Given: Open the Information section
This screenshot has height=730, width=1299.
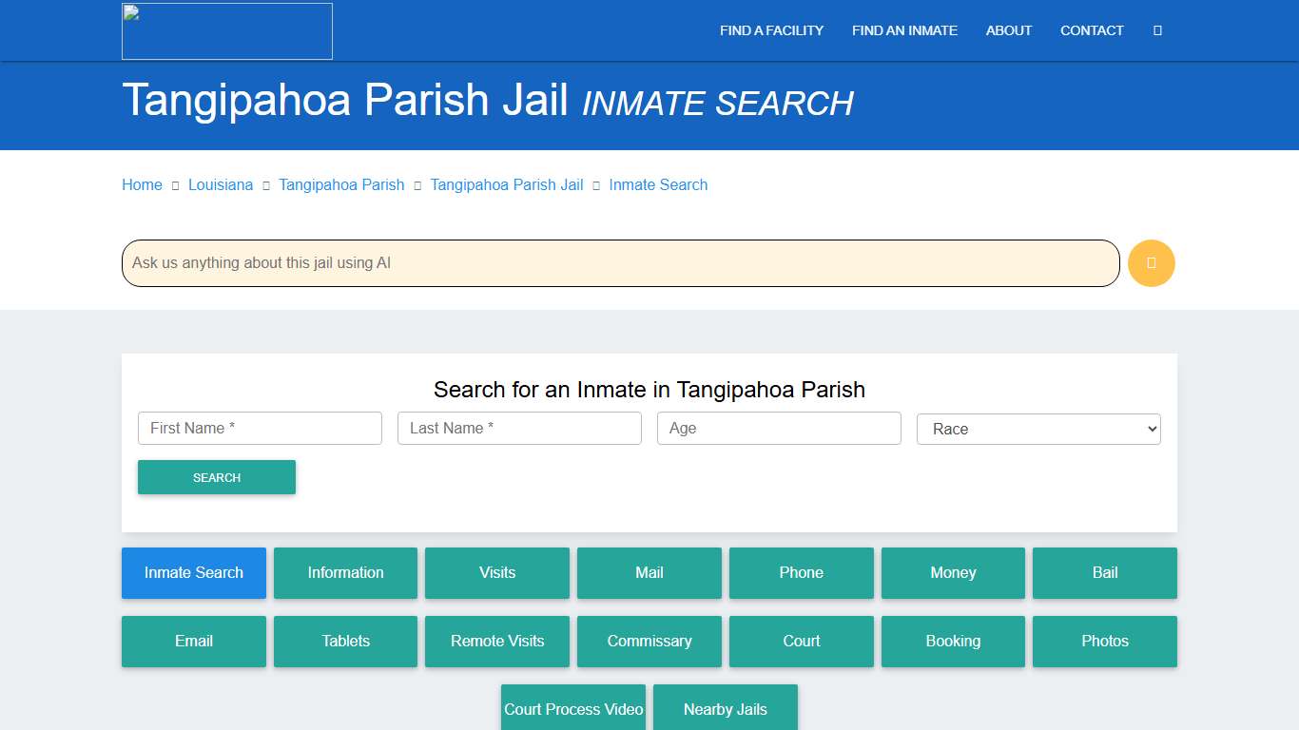Looking at the screenshot, I should tap(345, 572).
